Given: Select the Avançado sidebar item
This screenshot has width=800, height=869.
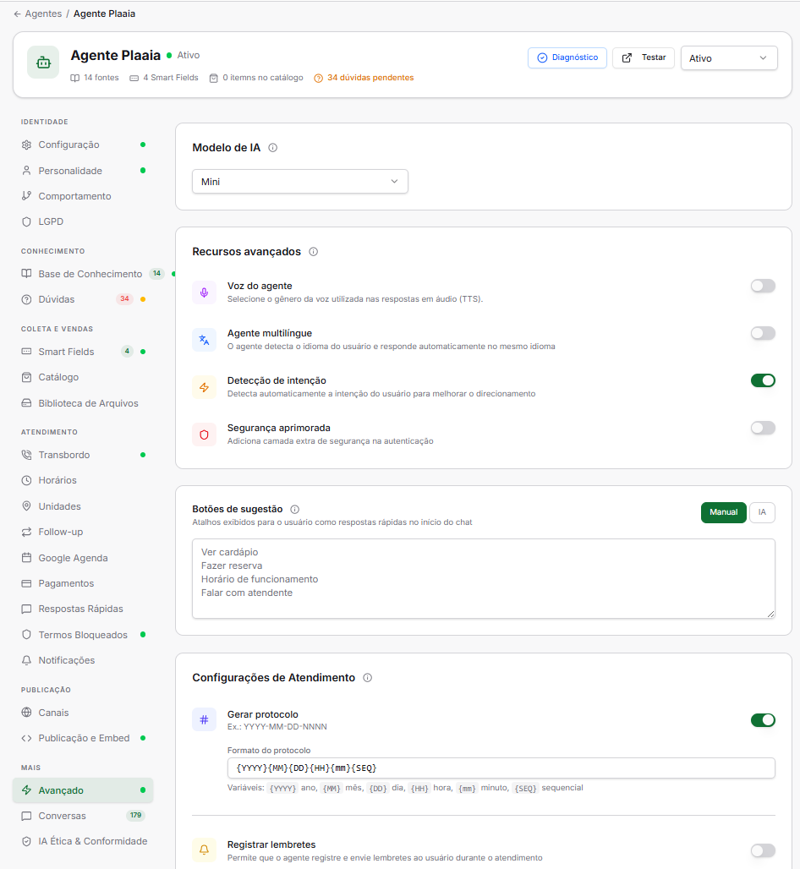Looking at the screenshot, I should [83, 790].
